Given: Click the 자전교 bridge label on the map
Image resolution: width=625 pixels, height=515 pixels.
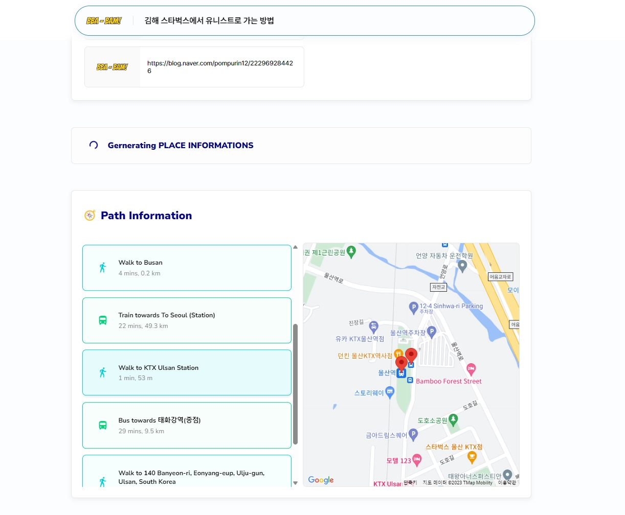Looking at the screenshot, I should 439,287.
